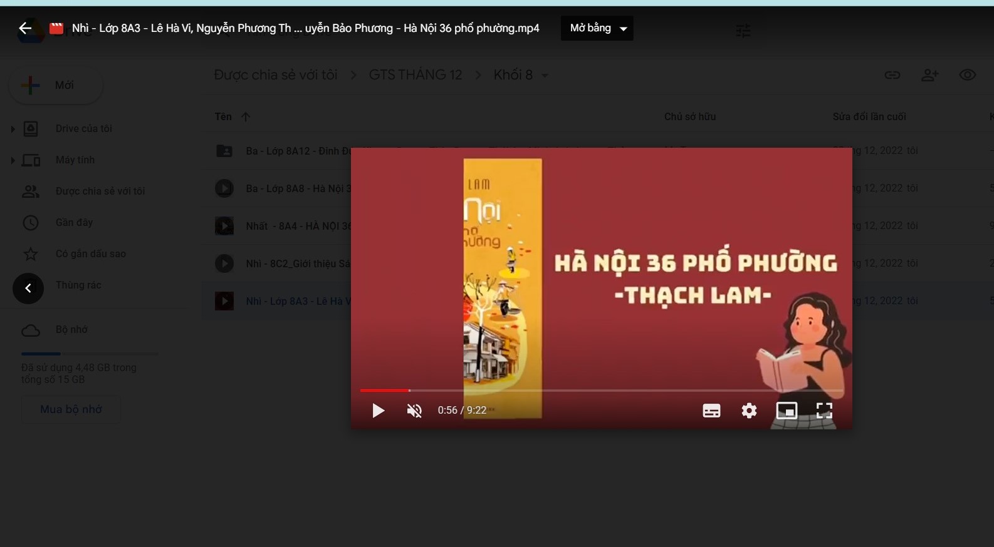Play the video
This screenshot has width=994, height=547.
point(378,411)
